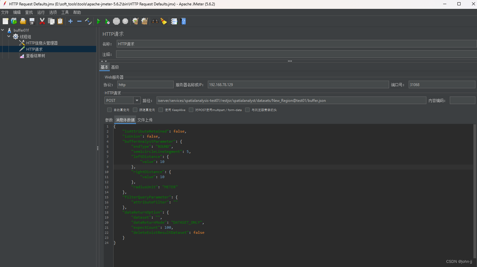Image resolution: width=477 pixels, height=267 pixels.
Task: Reset search with yellow broom icon
Action: [x=164, y=21]
